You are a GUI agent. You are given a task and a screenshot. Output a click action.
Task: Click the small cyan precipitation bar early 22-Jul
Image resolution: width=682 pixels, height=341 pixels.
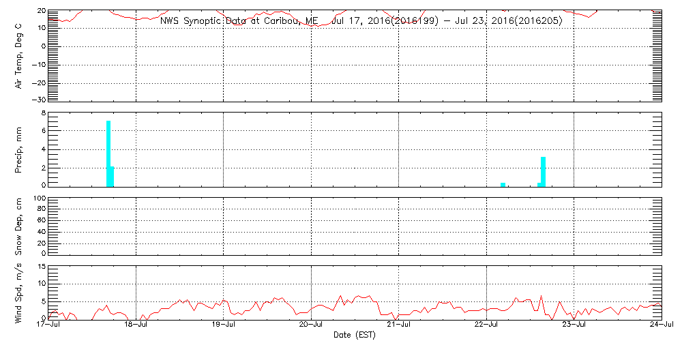point(503,183)
